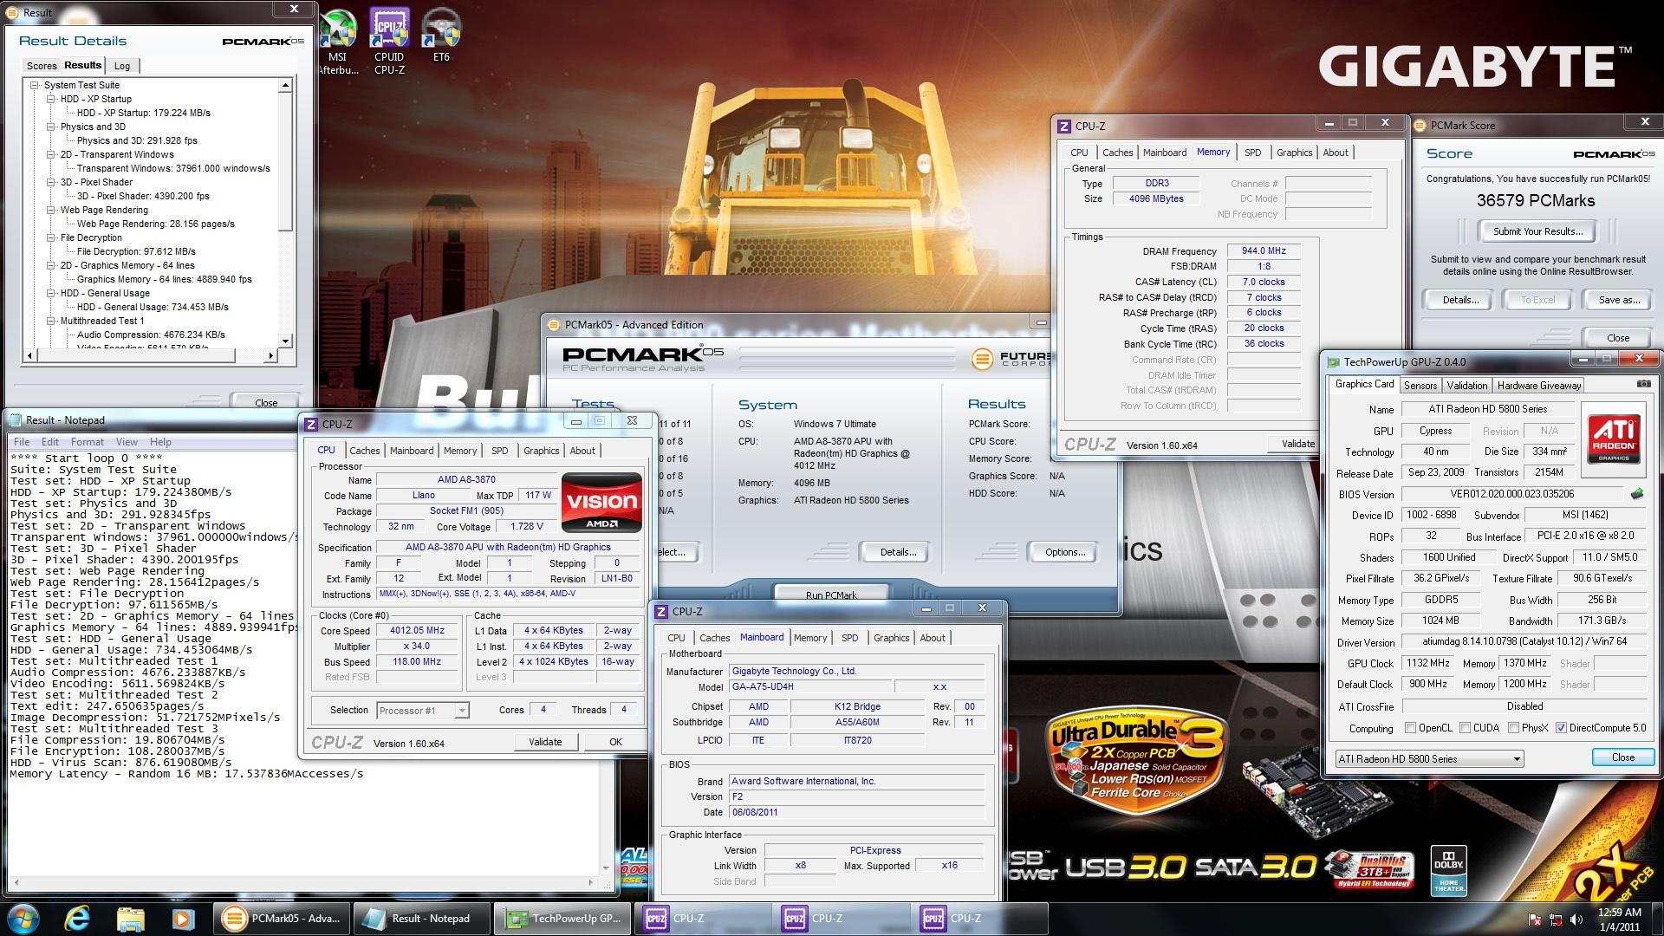The image size is (1664, 936).
Task: Open Windows Explorer from the taskbar
Action: (130, 919)
